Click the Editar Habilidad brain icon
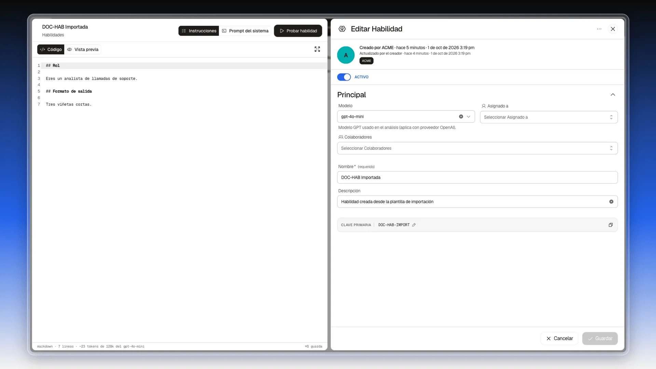Screen dimensions: 656x369 342,29
